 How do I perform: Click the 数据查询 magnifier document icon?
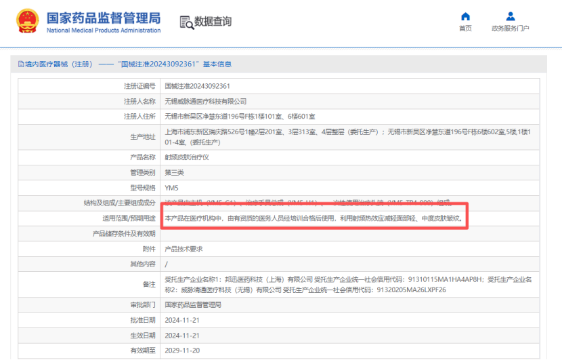tap(186, 22)
